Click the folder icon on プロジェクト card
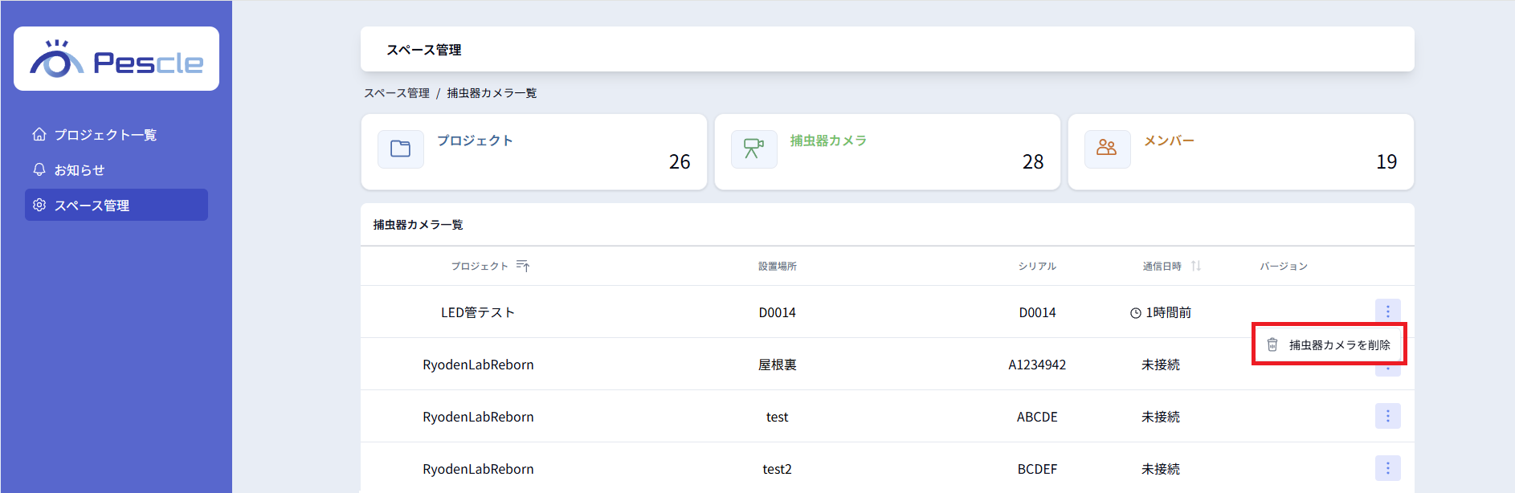Screen dimensions: 1515x493 (x=400, y=149)
